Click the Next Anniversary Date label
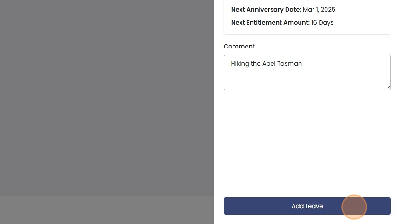Screen dimensions: 400x224 (x=266, y=10)
